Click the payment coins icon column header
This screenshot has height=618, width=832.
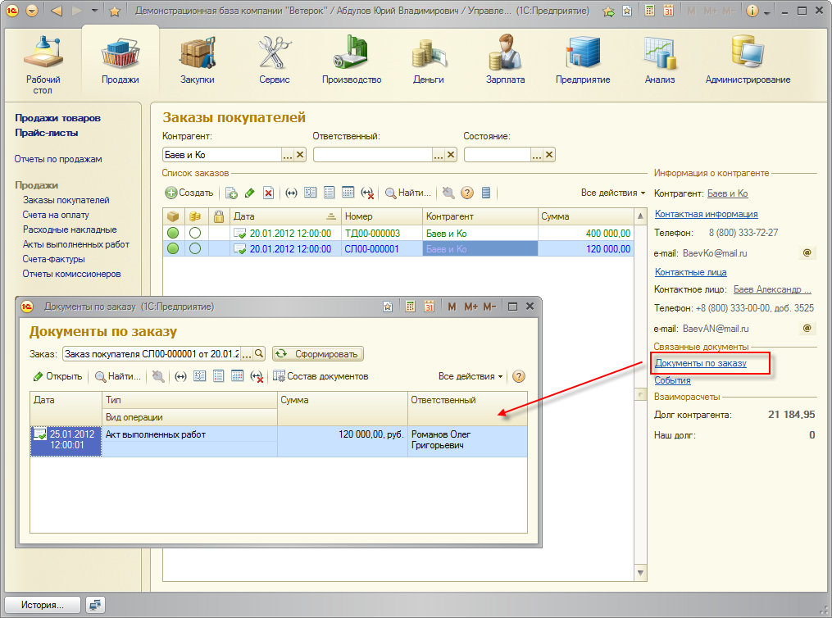point(195,216)
